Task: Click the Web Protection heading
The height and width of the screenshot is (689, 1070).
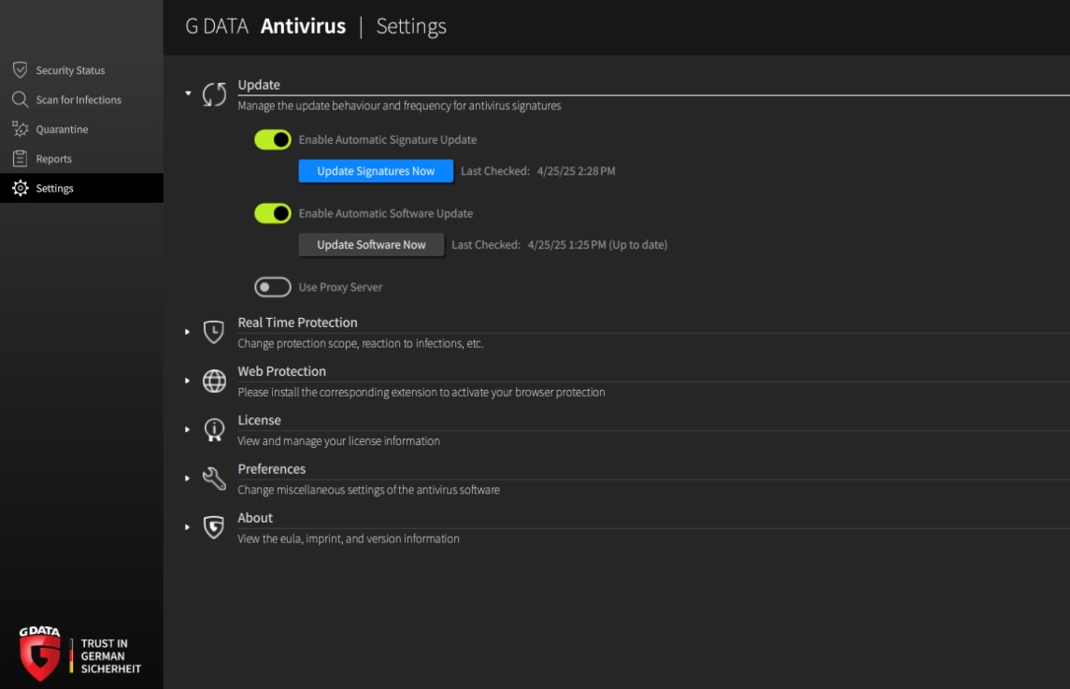Action: (282, 371)
